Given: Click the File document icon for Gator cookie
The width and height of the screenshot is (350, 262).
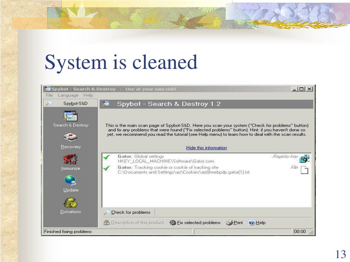Looking at the screenshot, I should click(x=305, y=170).
